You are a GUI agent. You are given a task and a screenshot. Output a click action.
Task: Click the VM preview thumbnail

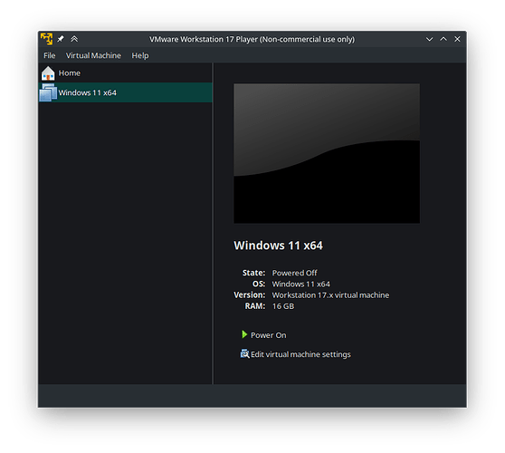point(327,153)
